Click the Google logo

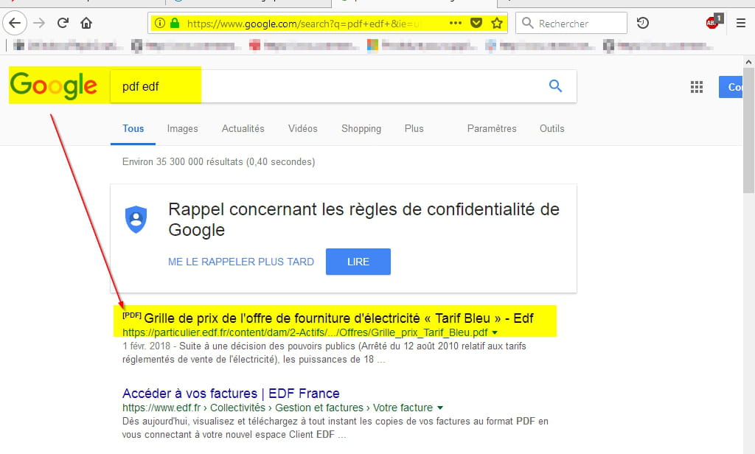coord(53,85)
